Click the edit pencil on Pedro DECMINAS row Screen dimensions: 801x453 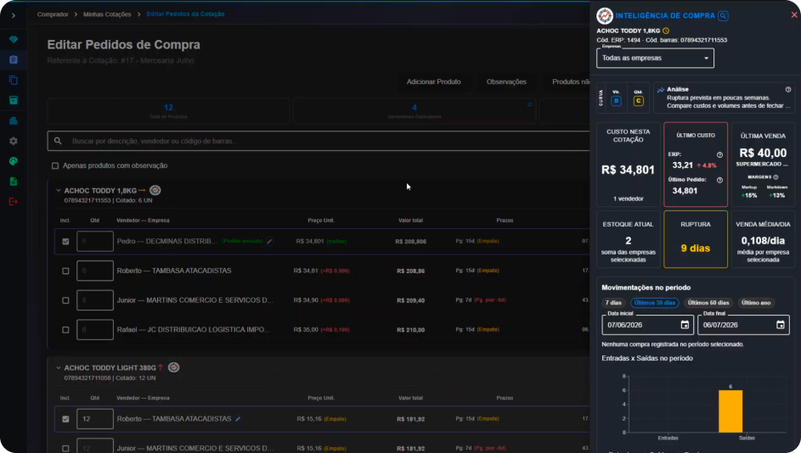click(x=270, y=241)
